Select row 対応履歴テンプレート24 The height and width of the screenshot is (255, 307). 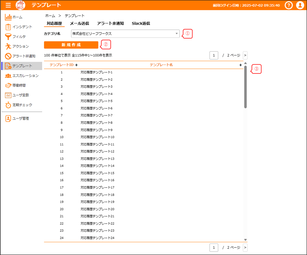pos(144,238)
